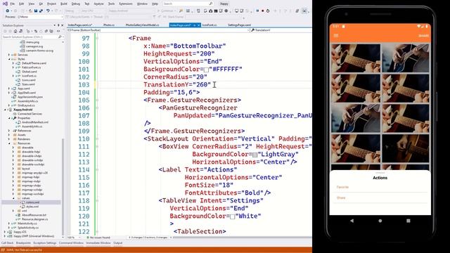Select styles.xml in Solution Explorer
This screenshot has height=253, width=450.
[32, 207]
